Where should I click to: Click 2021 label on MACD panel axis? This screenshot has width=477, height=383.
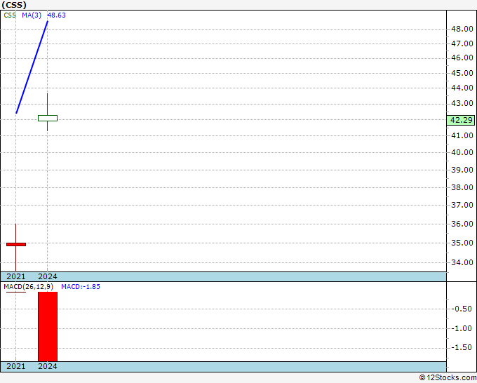(x=16, y=366)
